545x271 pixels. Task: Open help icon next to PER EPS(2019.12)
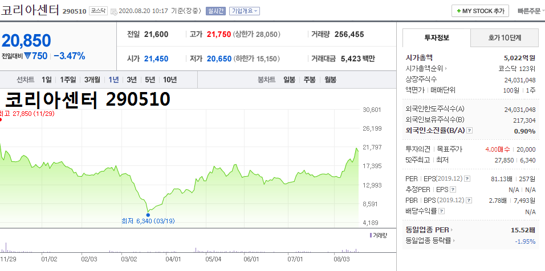click(x=467, y=179)
